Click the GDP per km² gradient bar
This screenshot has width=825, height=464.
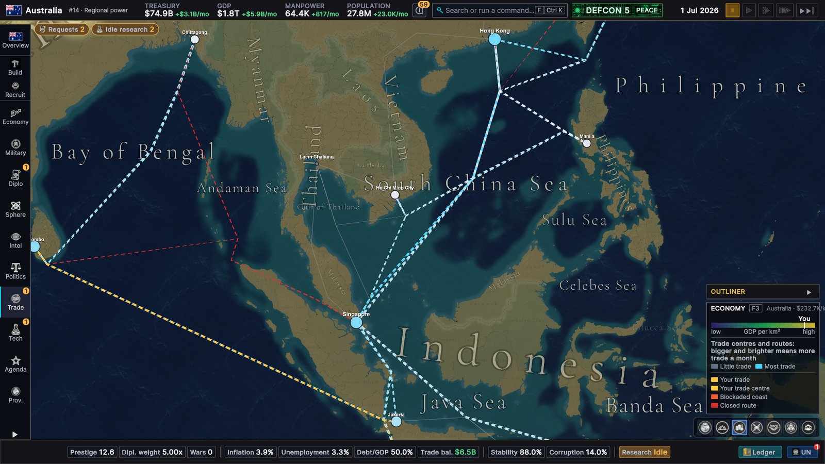point(763,325)
